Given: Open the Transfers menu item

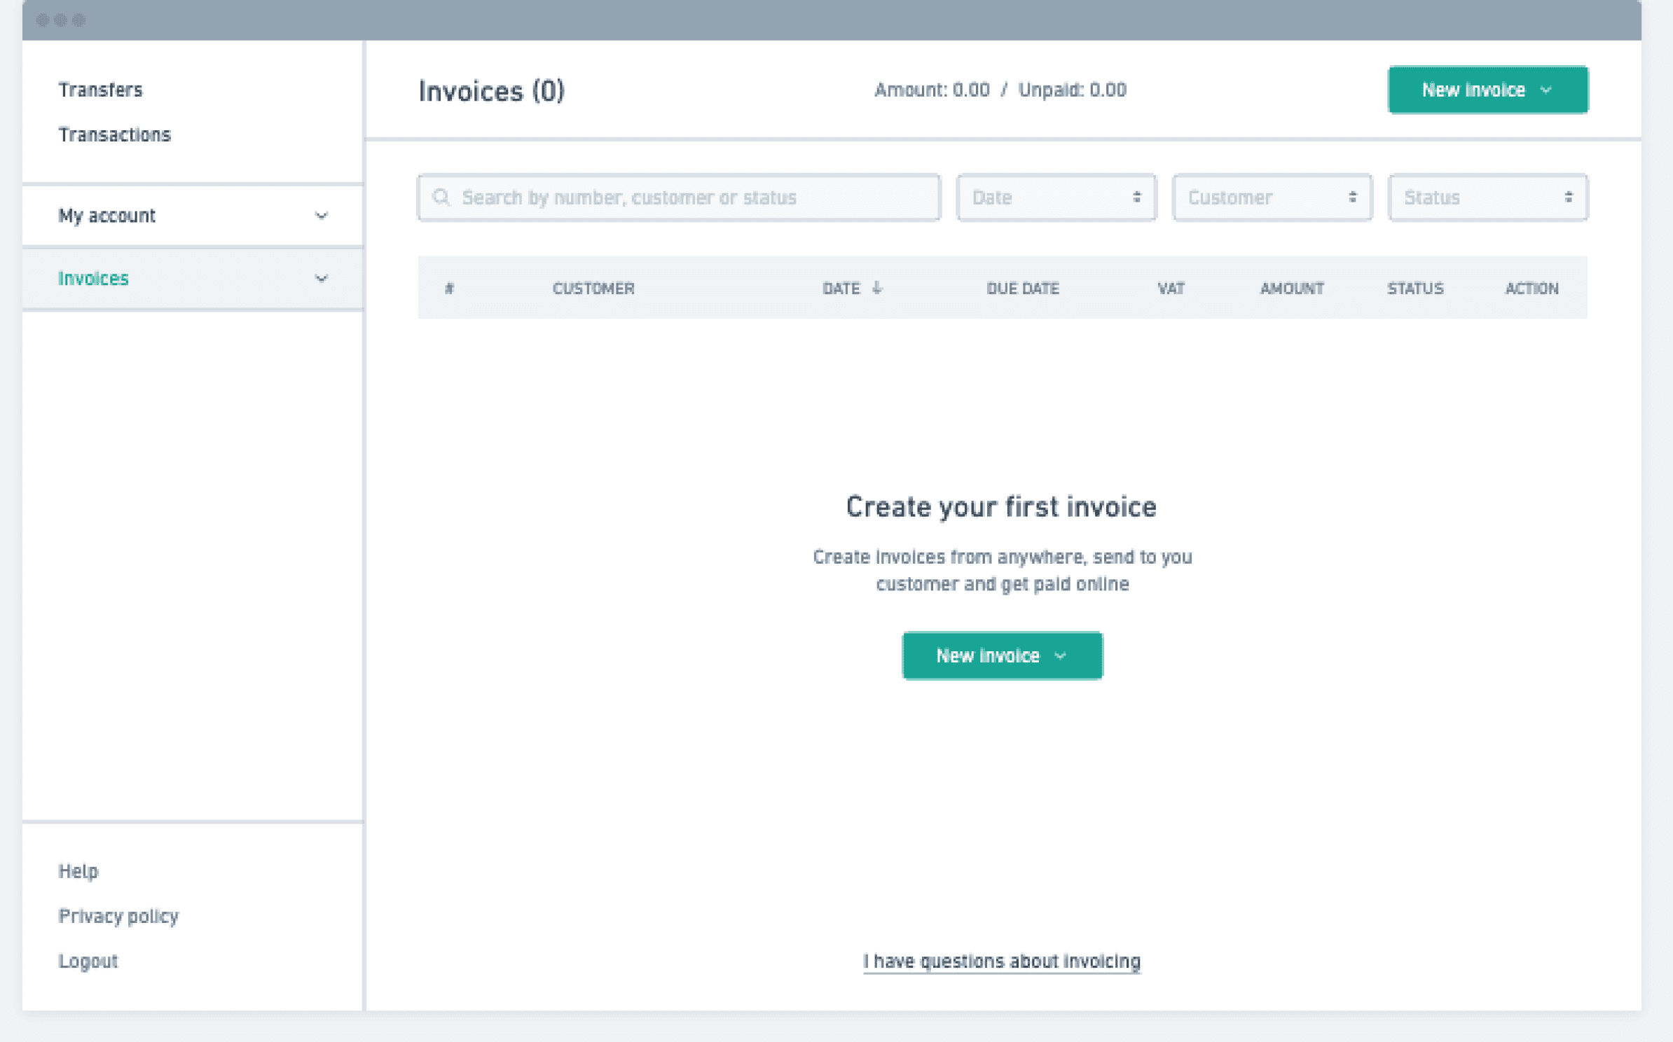Looking at the screenshot, I should 100,90.
